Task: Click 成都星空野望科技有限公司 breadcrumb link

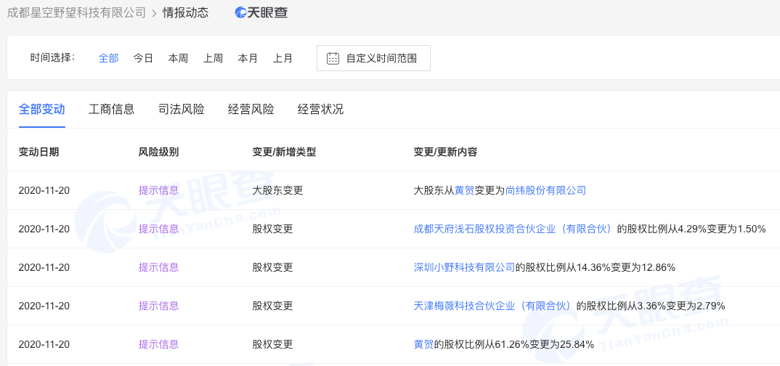Action: coord(76,12)
